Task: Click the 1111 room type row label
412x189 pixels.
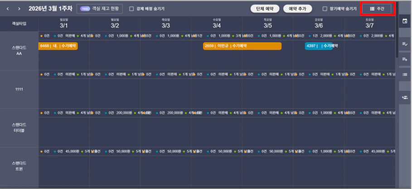Action: click(x=19, y=89)
